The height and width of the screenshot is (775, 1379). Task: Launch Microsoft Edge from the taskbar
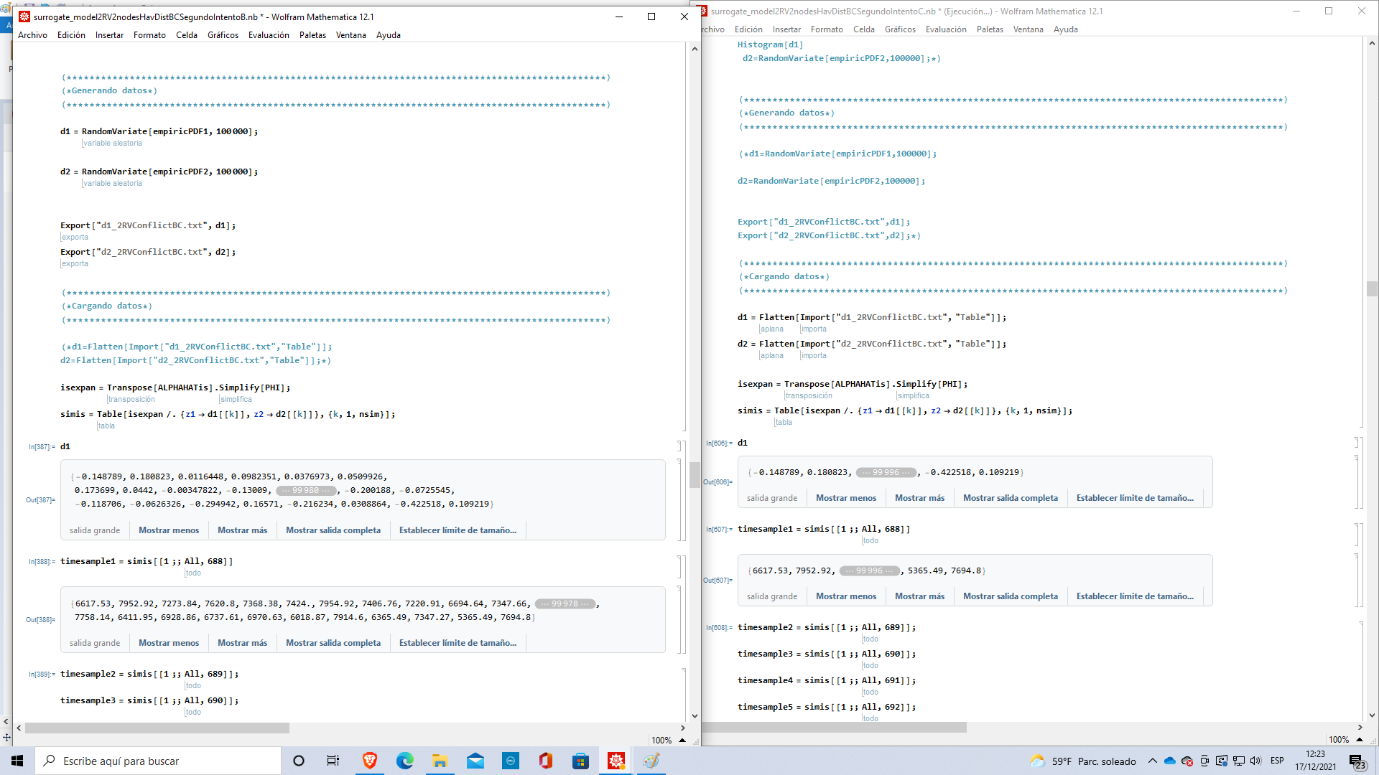[x=405, y=761]
